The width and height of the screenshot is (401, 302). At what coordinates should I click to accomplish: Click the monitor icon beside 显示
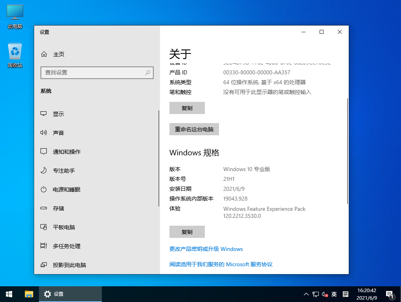44,114
